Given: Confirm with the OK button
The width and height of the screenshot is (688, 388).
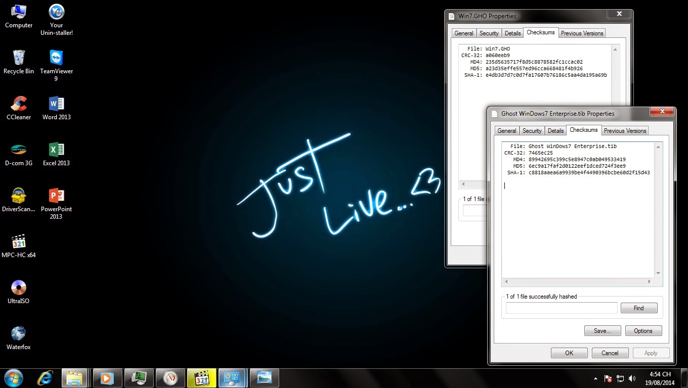Looking at the screenshot, I should (x=569, y=353).
